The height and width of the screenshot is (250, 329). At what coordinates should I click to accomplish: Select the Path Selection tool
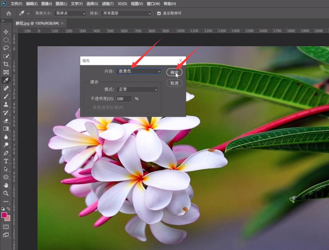pyautogui.click(x=6, y=169)
